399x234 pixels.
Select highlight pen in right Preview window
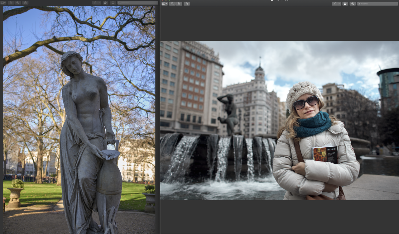tap(335, 4)
